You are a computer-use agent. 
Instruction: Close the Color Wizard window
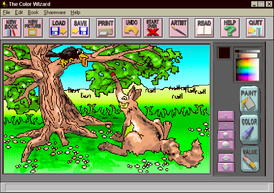[x=269, y=4]
